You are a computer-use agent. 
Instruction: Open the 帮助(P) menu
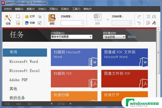coord(87,9)
